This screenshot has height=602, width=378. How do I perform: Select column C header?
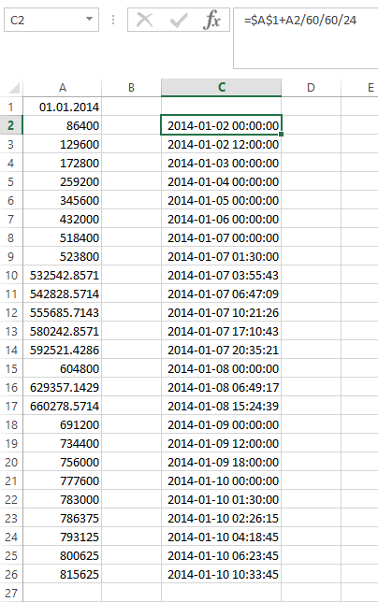point(221,88)
